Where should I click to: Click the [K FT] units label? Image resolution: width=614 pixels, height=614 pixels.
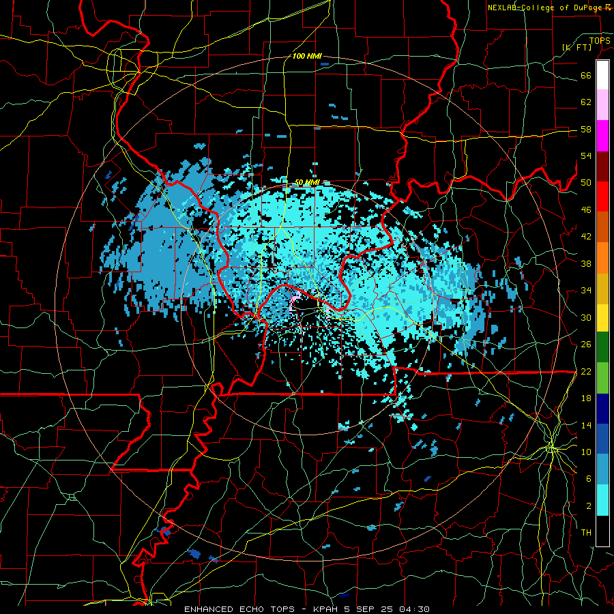point(577,48)
